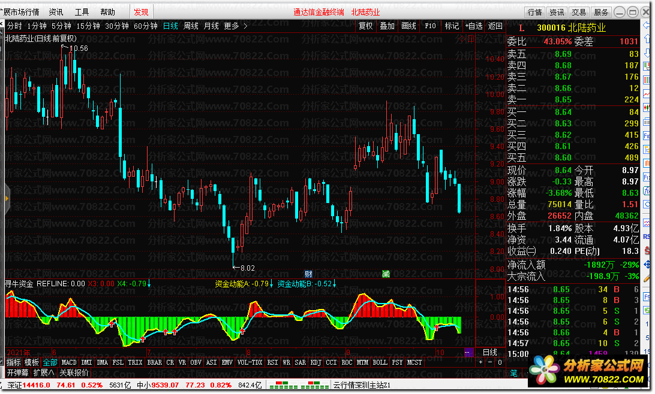The width and height of the screenshot is (655, 394).
Task: Open F10 company information
Action: [x=430, y=26]
